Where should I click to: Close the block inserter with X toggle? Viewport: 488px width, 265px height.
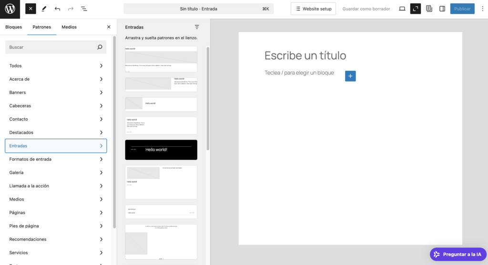[x=30, y=9]
